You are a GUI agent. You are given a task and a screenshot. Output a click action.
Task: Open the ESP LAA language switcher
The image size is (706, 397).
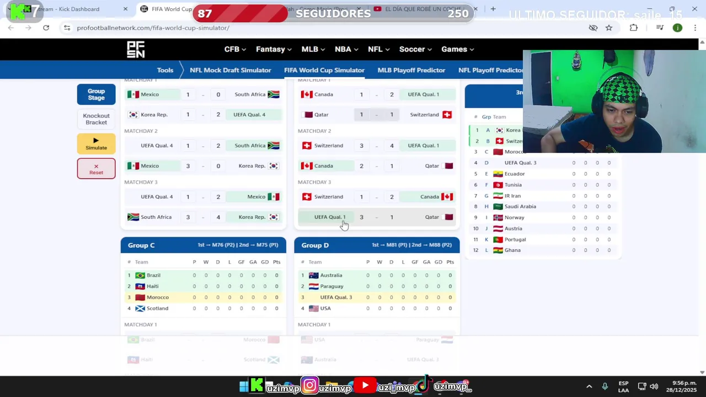(x=623, y=387)
